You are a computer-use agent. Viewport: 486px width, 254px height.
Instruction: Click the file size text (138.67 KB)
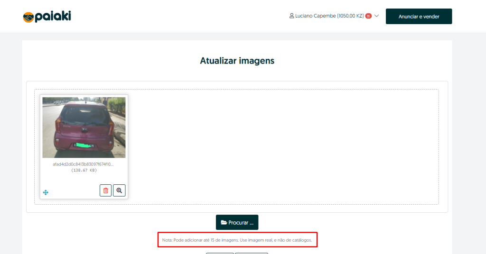84,171
